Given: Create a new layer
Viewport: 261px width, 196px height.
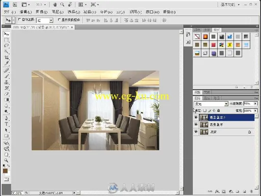Looking at the screenshot, I should tap(244, 191).
